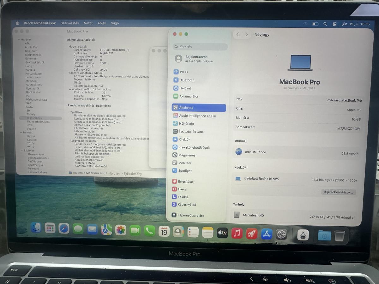The image size is (379, 284).
Task: Open Messages from the Dock
Action: [78, 229]
